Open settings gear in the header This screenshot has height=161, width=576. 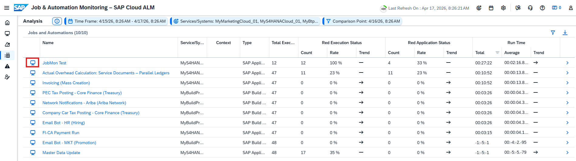[x=503, y=8]
